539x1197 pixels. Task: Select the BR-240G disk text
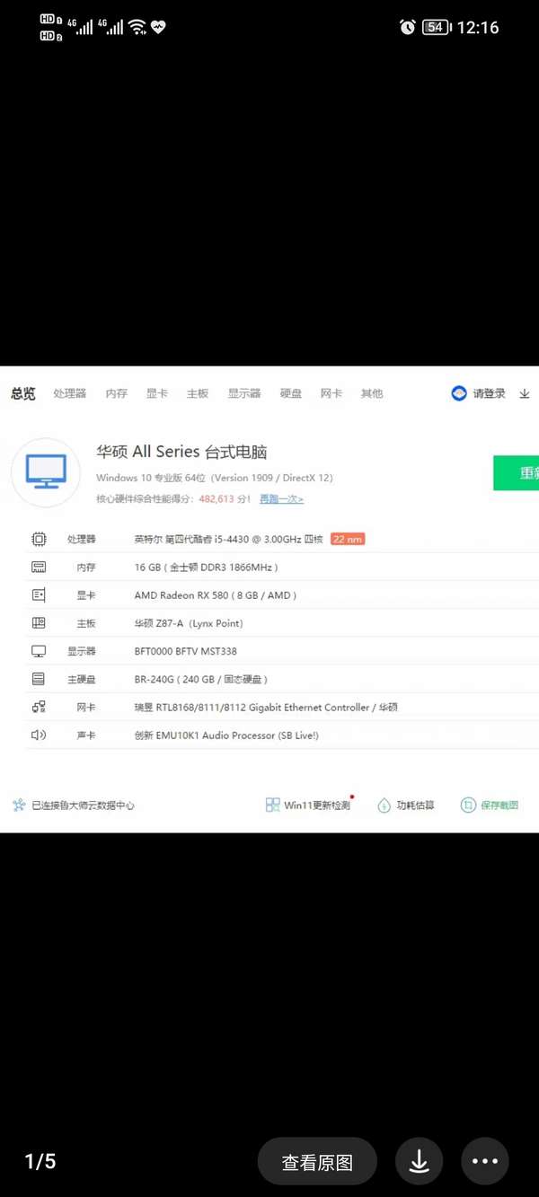tap(201, 679)
